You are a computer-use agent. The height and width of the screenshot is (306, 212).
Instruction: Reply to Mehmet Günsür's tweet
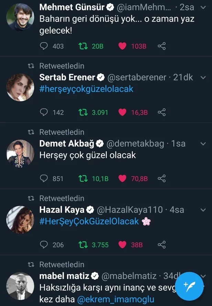point(44,46)
